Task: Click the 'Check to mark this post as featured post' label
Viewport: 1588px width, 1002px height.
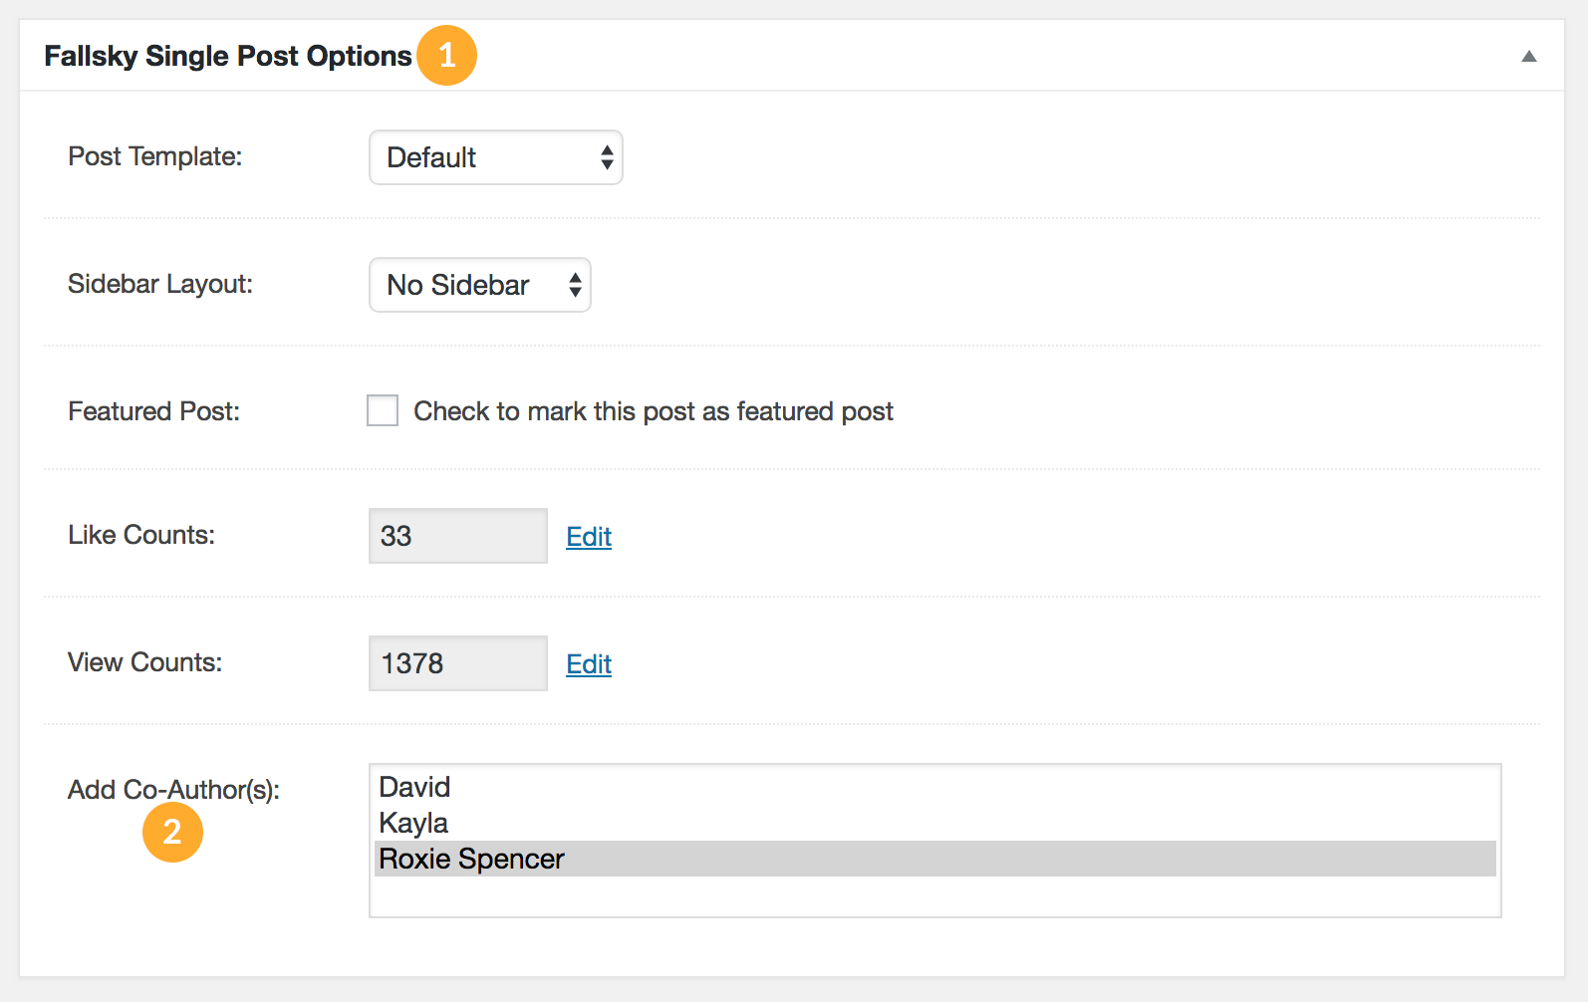Action: tap(653, 411)
